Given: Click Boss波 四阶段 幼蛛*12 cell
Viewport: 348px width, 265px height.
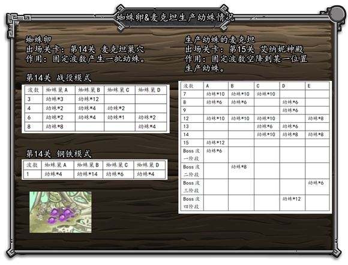Looking at the screenshot, I should click(292, 199).
